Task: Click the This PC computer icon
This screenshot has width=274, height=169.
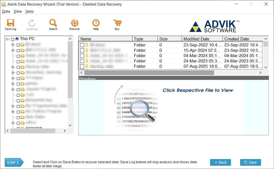Action: coord(17,39)
